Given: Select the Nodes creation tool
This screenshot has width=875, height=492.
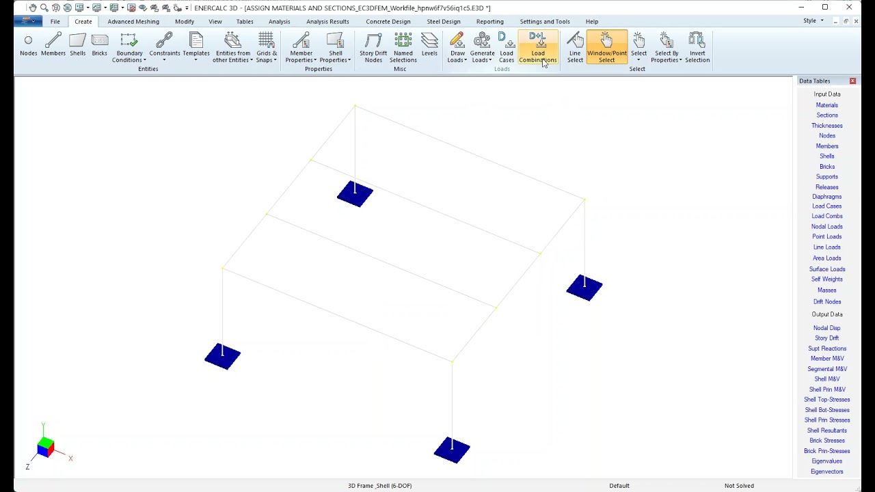Looking at the screenshot, I should point(28,46).
